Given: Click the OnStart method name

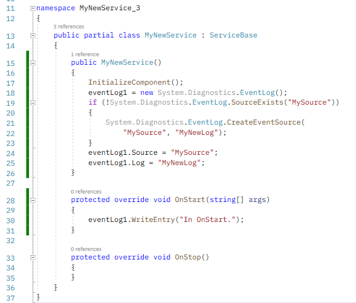Looking at the screenshot, I should (190, 200).
